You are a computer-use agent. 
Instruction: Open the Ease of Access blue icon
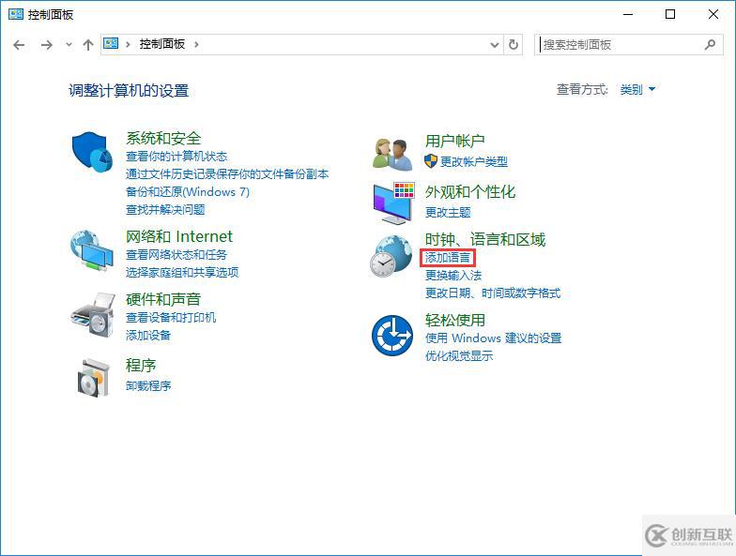(392, 335)
